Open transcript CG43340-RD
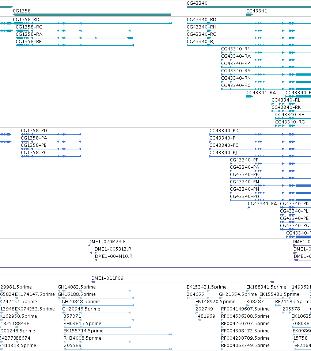Viewport: 311px width, 351px height. (x=201, y=19)
